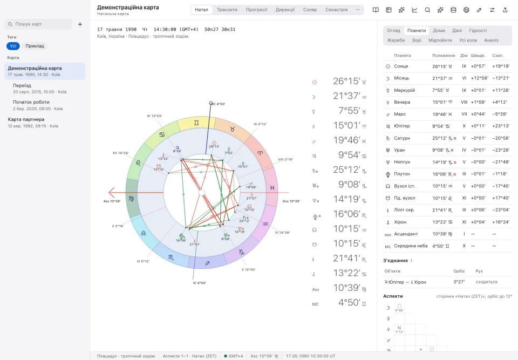Click the globe icon in toolbar

click(466, 10)
